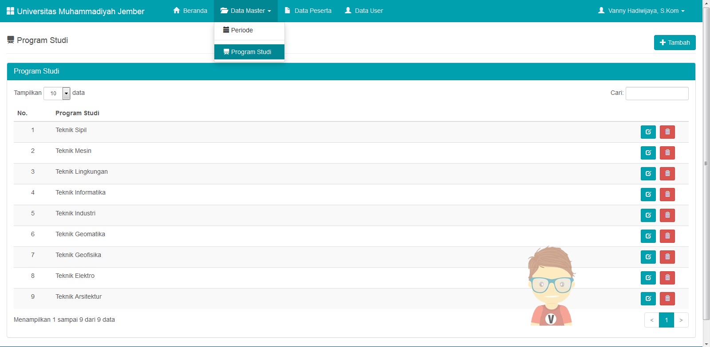
Task: Sort by the No. column header
Action: 22,113
